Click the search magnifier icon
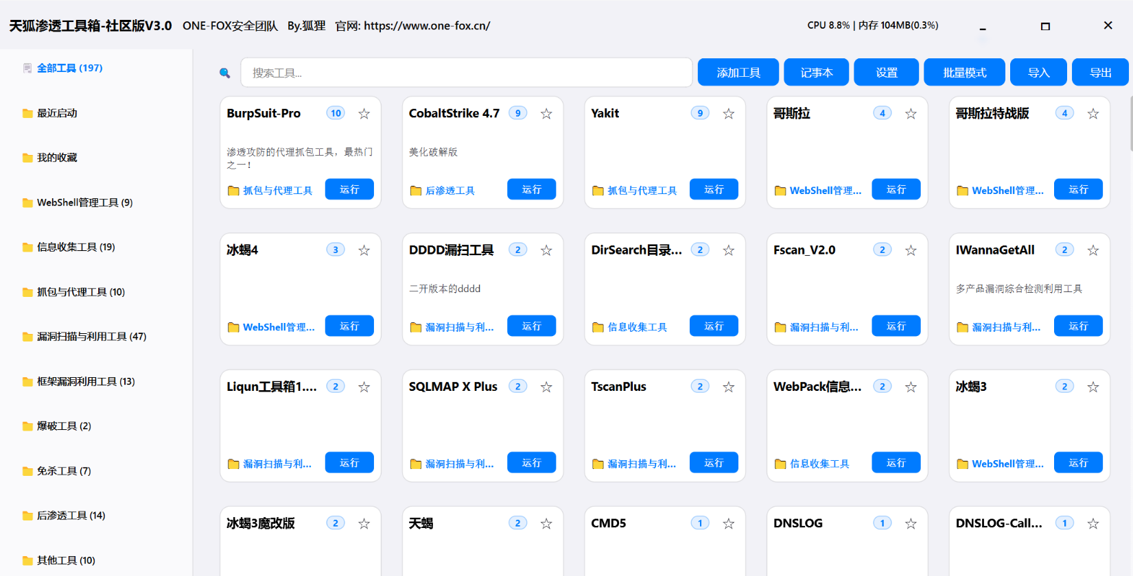 click(224, 73)
